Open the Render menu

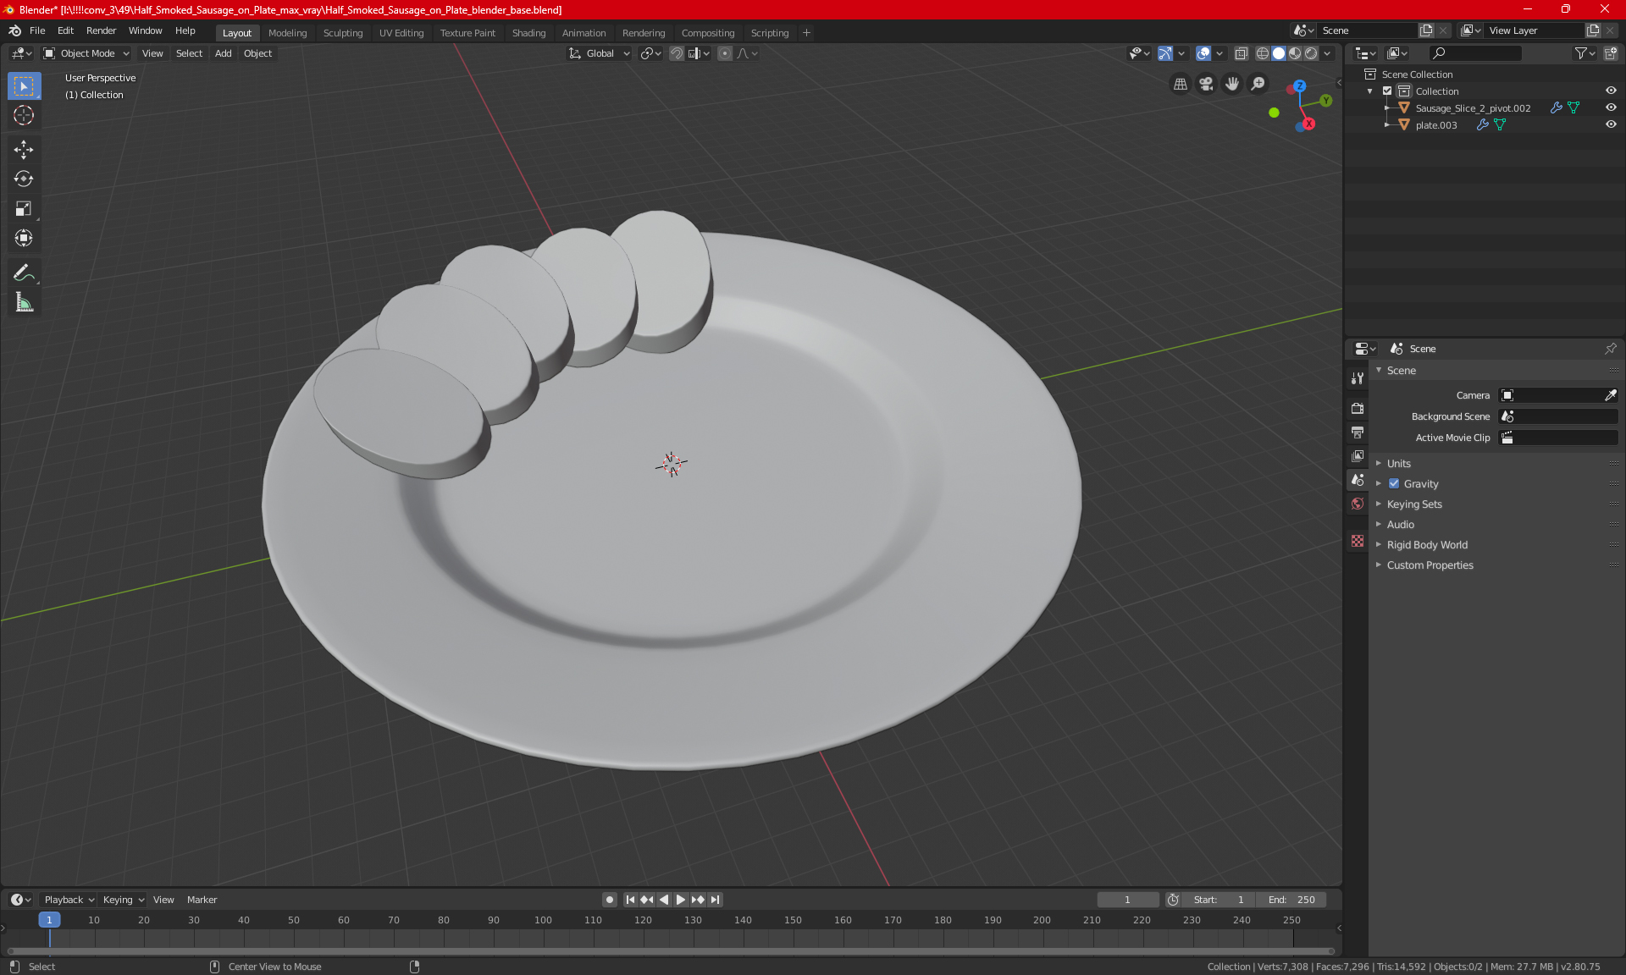coord(101,30)
